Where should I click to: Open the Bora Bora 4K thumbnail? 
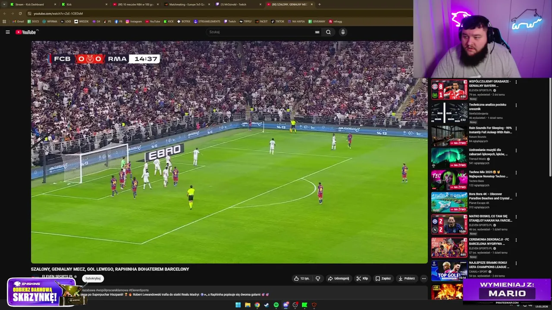[x=449, y=202]
